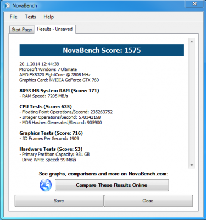Click the See graphs, comparisons text
The height and width of the screenshot is (220, 206).
click(103, 174)
